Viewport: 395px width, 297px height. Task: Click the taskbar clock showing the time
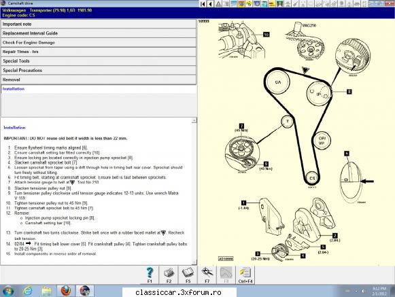(379, 291)
